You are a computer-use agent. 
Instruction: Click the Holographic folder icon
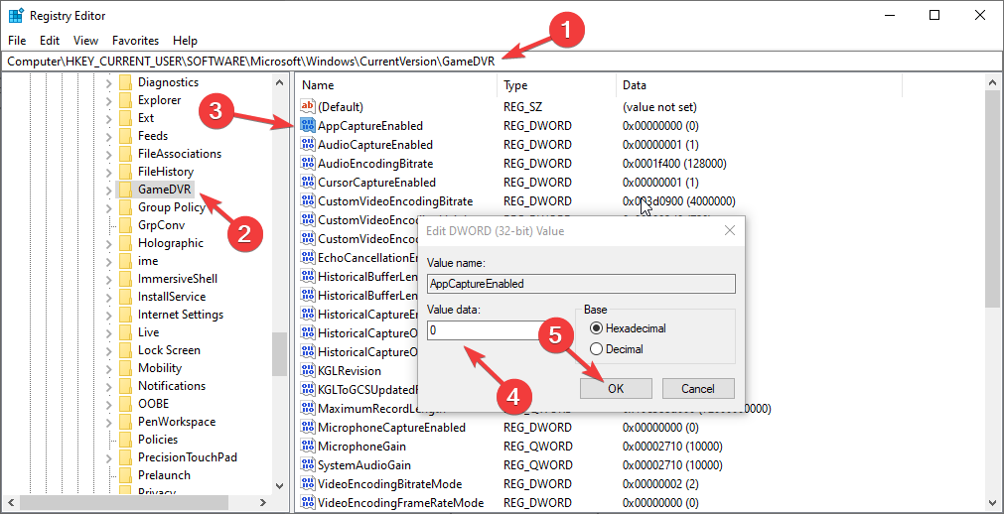pyautogui.click(x=125, y=243)
